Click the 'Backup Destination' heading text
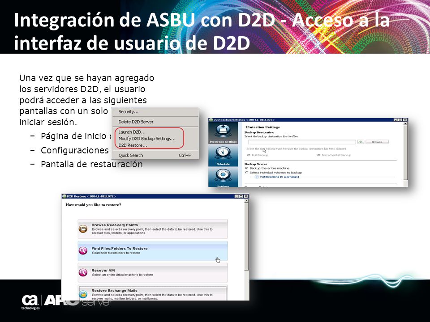 259,132
